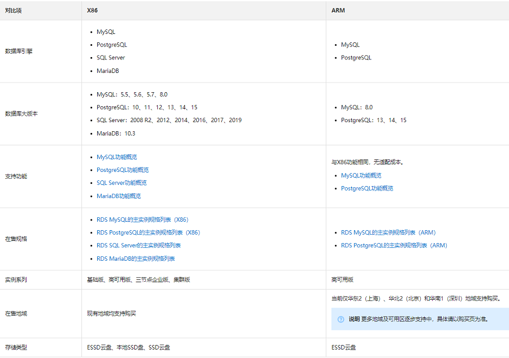This screenshot has width=509, height=358.
Task: Click the ARM column's 高可用版 cell
Action: (343, 280)
